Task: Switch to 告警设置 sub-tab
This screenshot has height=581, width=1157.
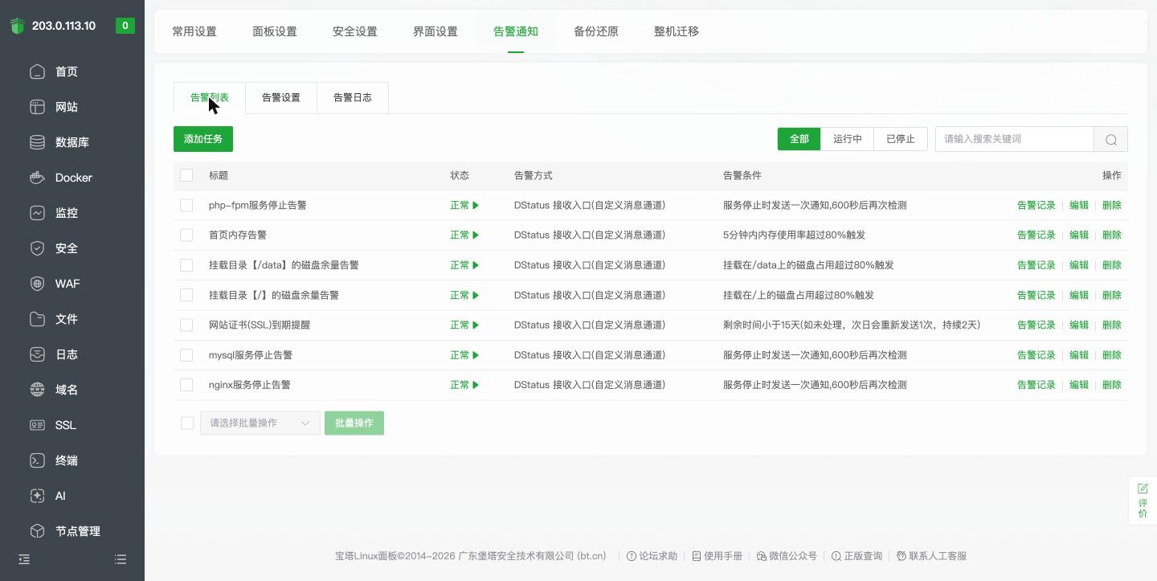Action: (x=281, y=97)
